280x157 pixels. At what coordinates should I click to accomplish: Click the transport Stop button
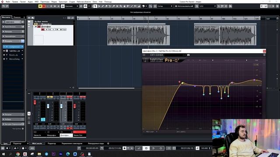click(x=146, y=148)
